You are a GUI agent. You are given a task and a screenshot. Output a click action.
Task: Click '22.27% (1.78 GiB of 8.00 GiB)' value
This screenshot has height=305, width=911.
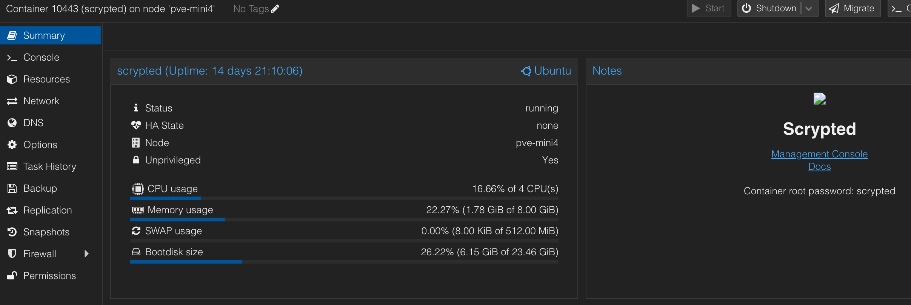[492, 210]
